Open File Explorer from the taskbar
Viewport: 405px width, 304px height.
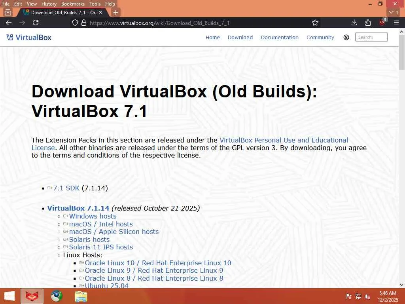point(81,296)
